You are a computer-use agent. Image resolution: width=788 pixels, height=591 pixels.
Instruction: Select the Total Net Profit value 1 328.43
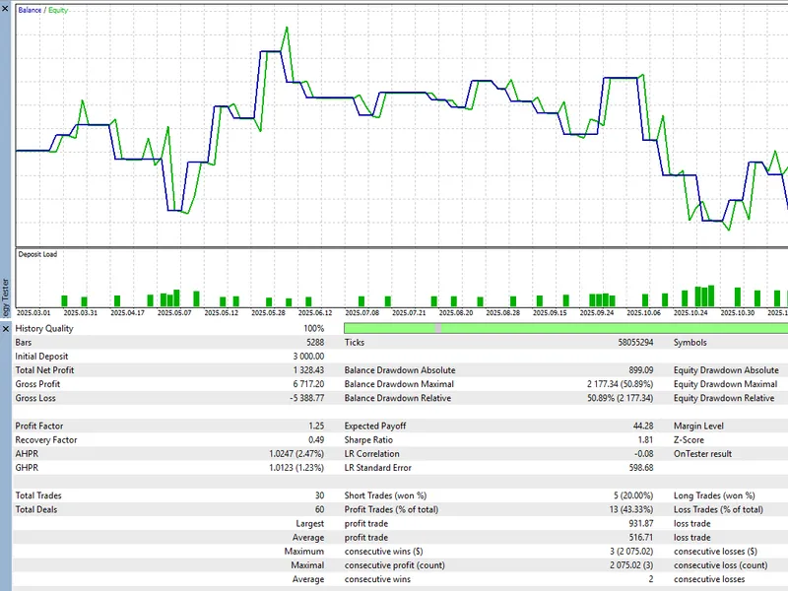308,370
